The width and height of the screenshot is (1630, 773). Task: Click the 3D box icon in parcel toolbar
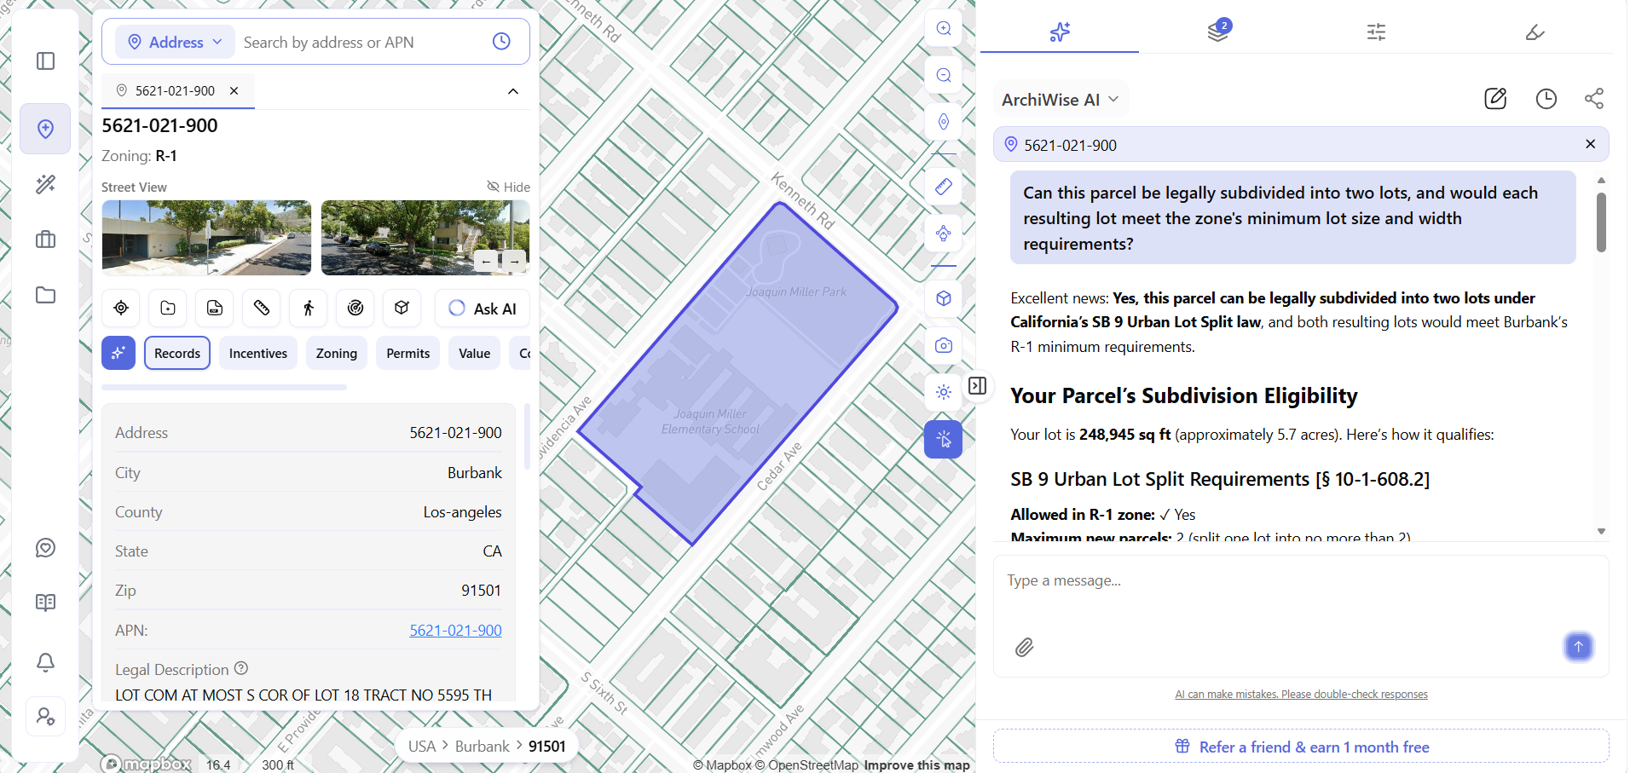click(402, 309)
